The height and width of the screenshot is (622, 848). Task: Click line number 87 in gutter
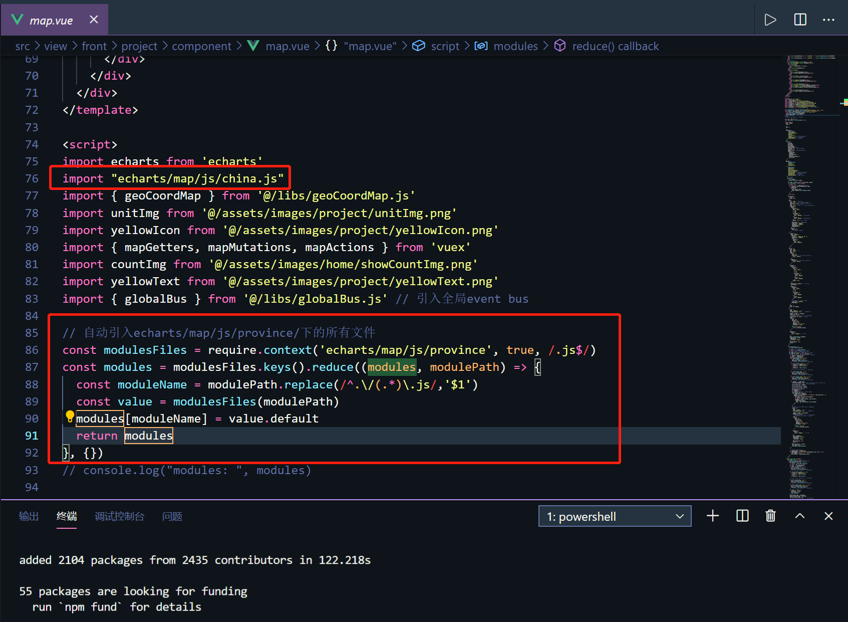point(32,367)
